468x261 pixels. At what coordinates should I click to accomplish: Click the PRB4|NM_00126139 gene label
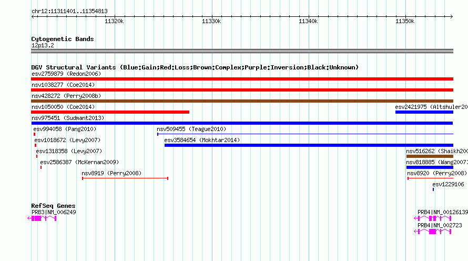443,212
